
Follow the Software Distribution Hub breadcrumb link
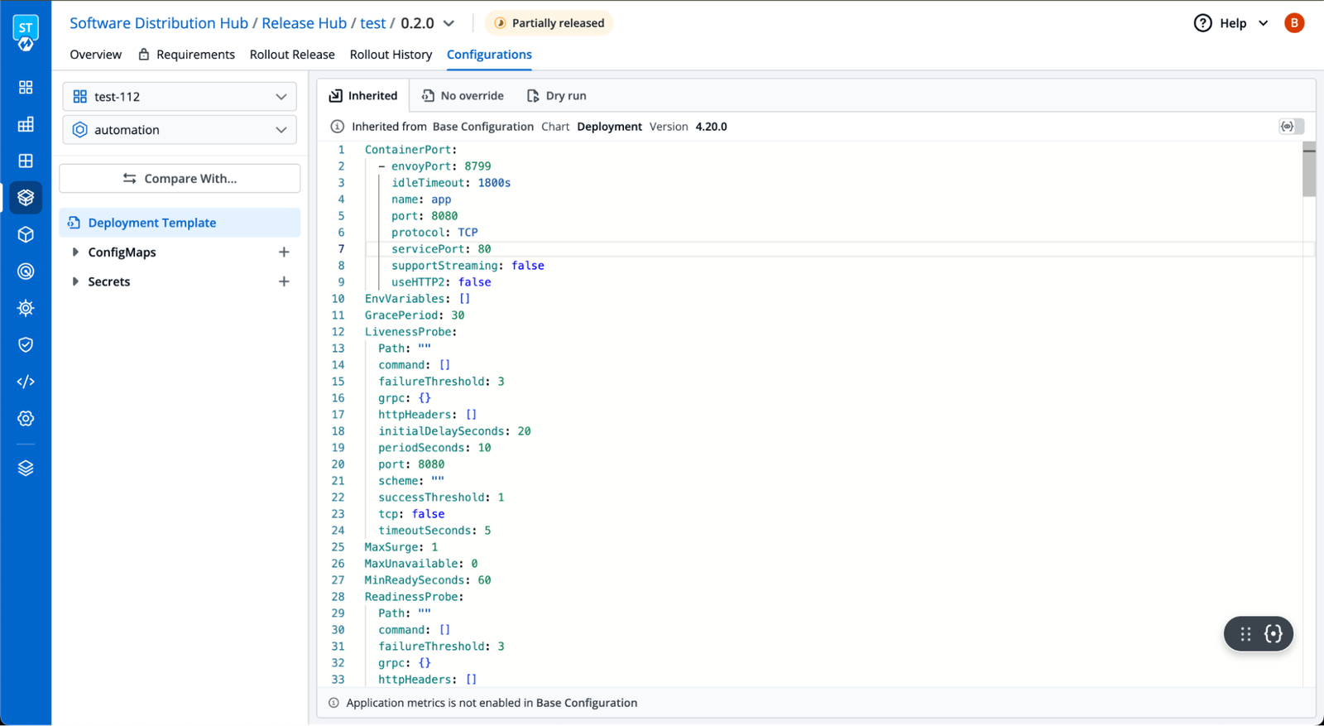[x=159, y=23]
